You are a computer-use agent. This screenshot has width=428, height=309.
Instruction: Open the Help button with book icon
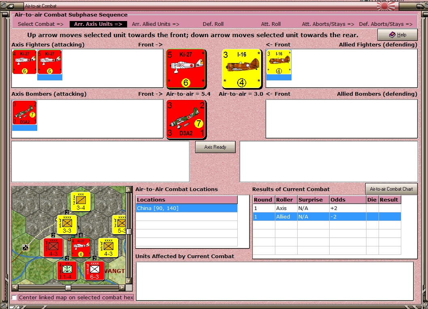point(398,35)
